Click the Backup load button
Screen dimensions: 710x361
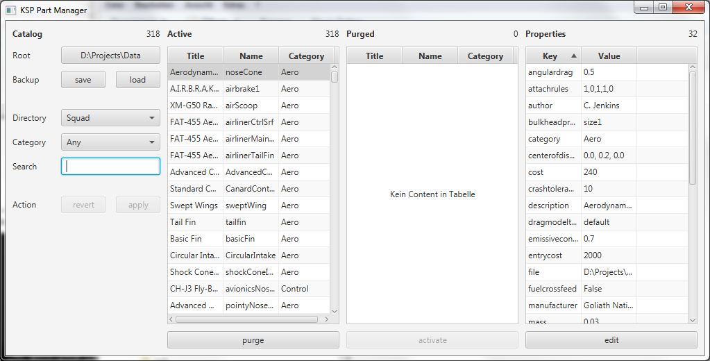[x=137, y=80]
